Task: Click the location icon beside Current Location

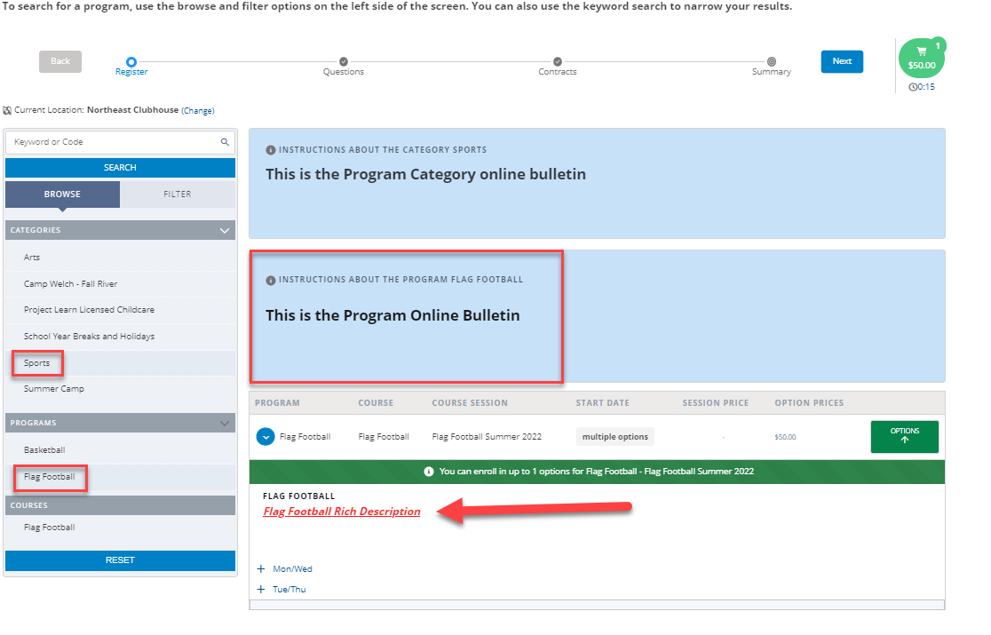Action: [x=7, y=109]
